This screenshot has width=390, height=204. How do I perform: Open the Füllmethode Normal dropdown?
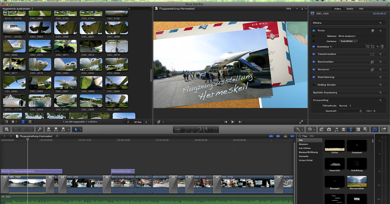(x=344, y=106)
